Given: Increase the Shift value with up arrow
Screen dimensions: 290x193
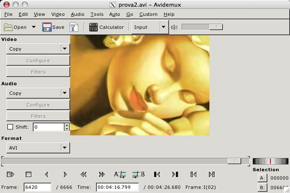Looking at the screenshot, I should [67, 125].
